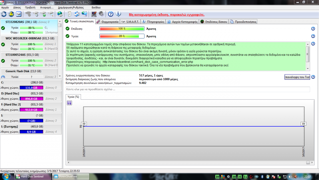Open help with blue question mark toolbar icon
This screenshot has width=319, height=180.
click(x=111, y=14)
